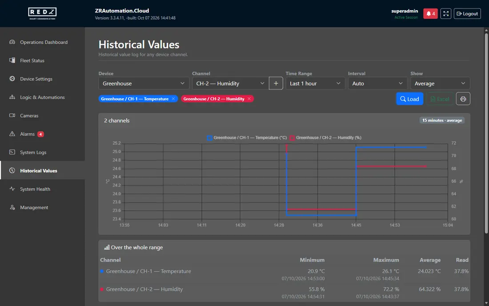This screenshot has width=489, height=306.
Task: Click the notification bell showing 4 alerts
Action: [430, 14]
